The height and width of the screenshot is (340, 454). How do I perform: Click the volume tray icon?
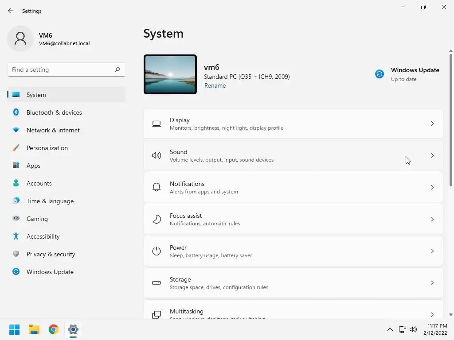point(413,329)
